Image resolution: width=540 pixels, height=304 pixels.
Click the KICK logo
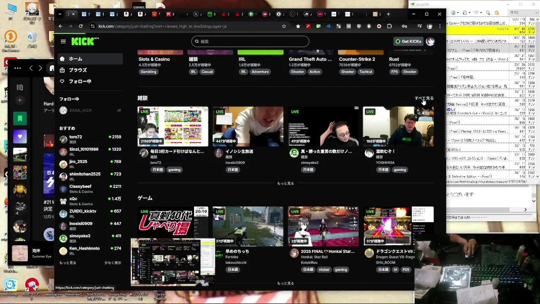tap(83, 41)
